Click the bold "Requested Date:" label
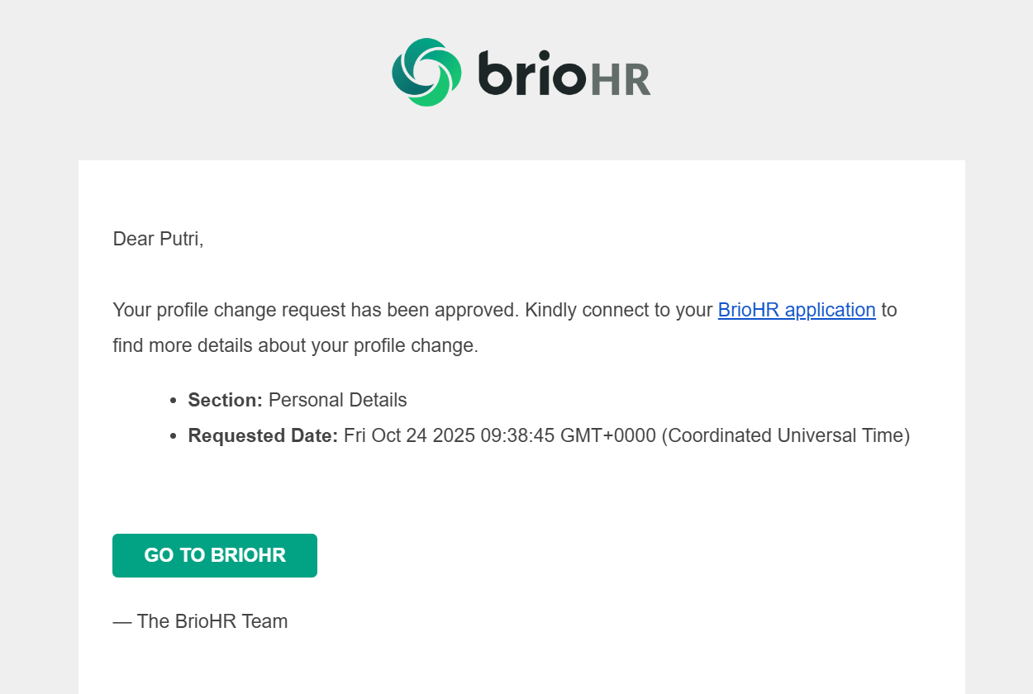1033x694 pixels. click(x=263, y=435)
